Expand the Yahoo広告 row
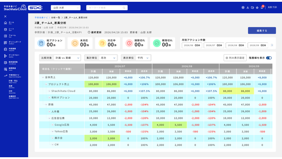 pos(52,132)
